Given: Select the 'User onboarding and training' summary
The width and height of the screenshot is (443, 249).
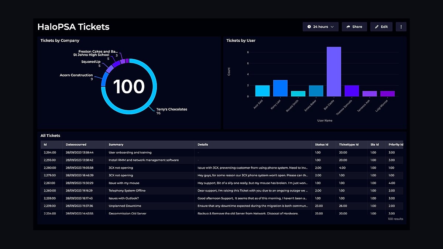Looking at the screenshot, I should coord(130,152).
